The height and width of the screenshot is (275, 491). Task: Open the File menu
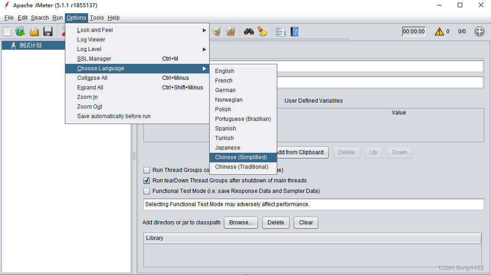tap(9, 18)
